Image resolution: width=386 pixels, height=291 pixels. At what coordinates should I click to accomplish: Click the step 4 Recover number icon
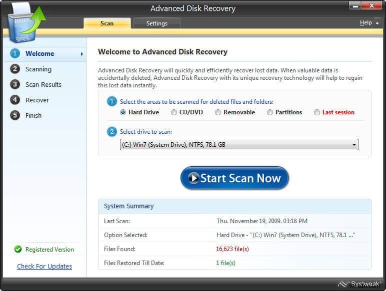pos(15,100)
